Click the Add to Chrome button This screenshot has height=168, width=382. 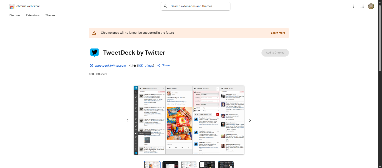click(x=275, y=53)
